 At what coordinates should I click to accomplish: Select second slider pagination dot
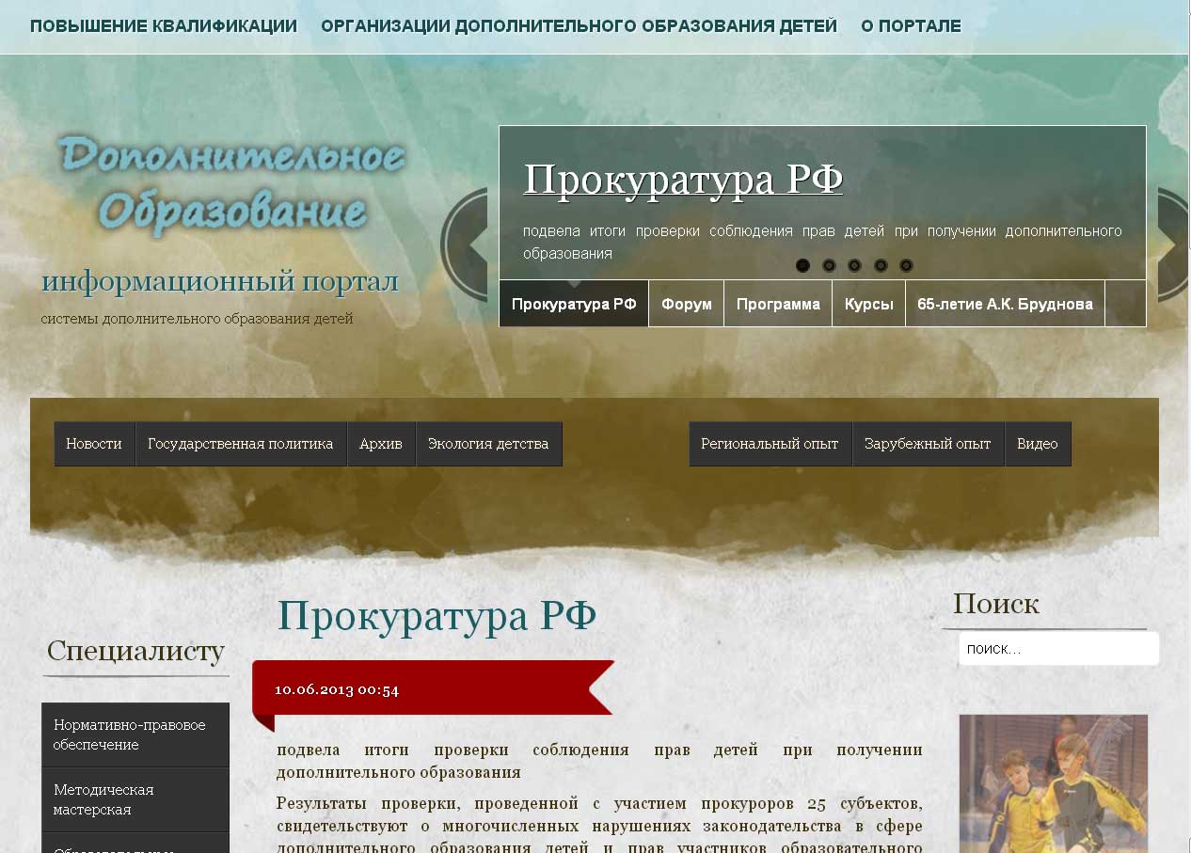pos(829,265)
